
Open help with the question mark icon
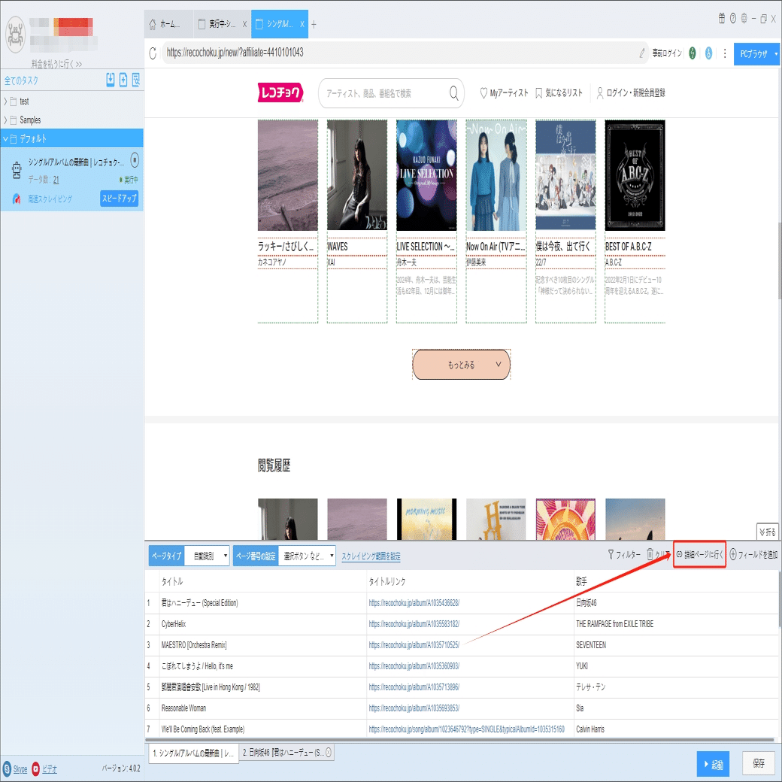(x=732, y=19)
